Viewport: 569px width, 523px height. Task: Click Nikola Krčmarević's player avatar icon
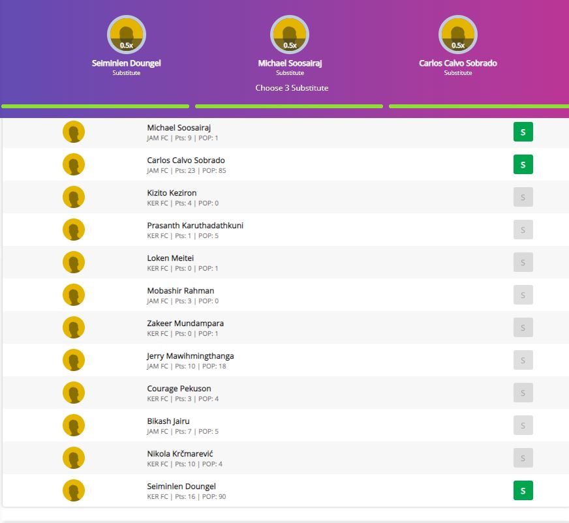coord(74,458)
